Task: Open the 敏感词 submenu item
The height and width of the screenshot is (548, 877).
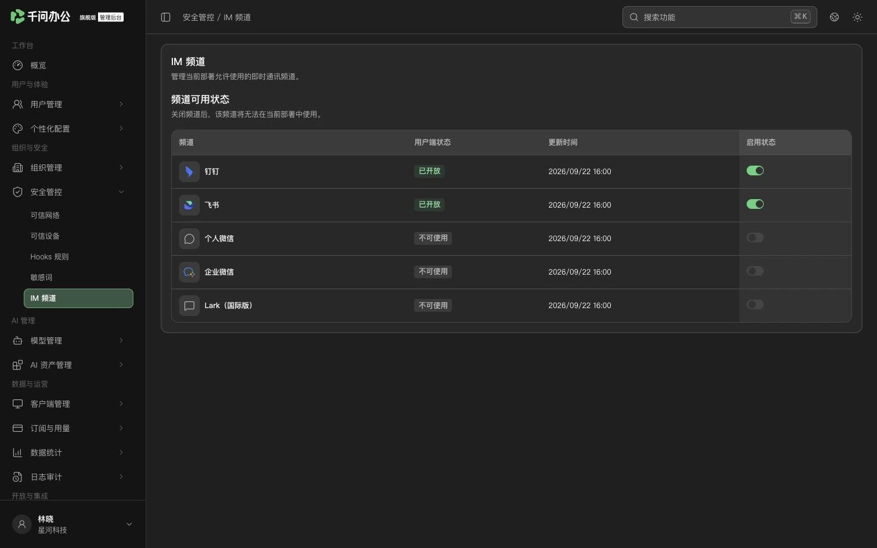Action: click(x=79, y=278)
